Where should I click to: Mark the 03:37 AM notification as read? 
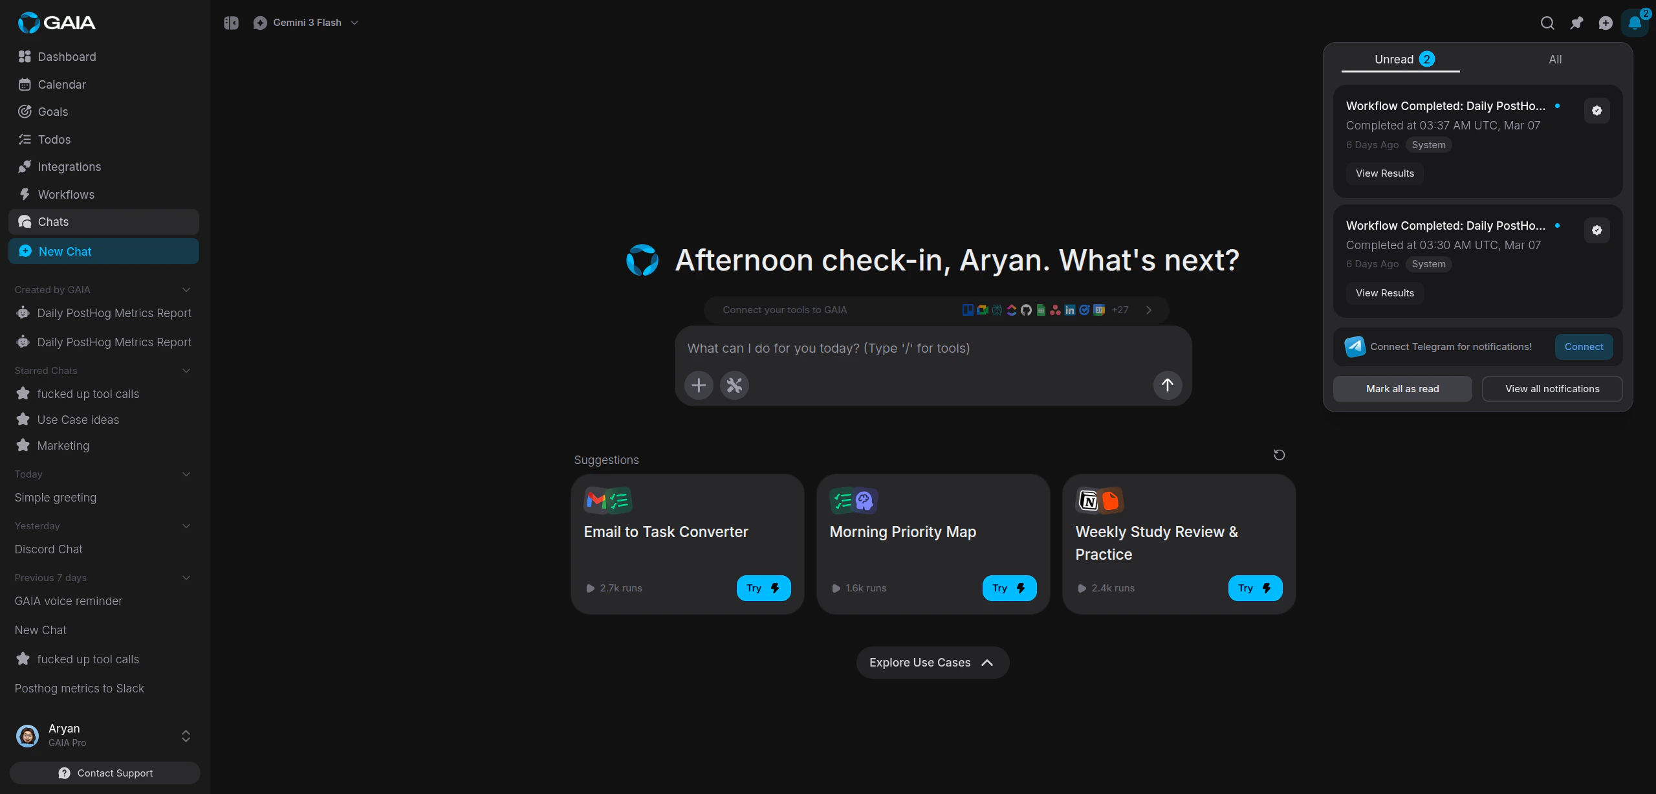(x=1596, y=110)
